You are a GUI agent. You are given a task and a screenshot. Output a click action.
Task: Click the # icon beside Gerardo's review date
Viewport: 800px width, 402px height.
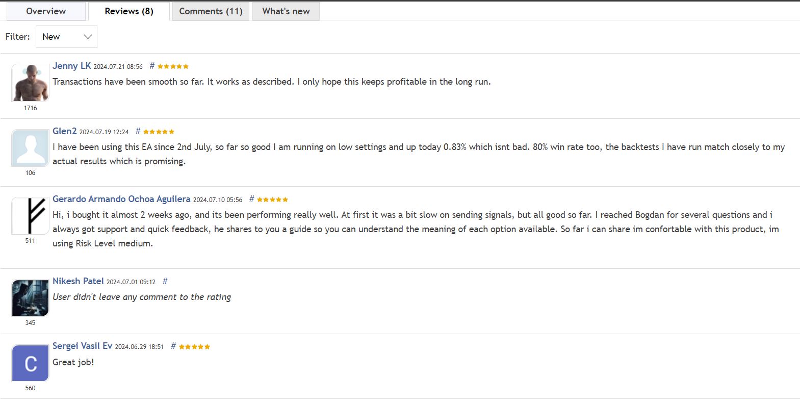[250, 199]
